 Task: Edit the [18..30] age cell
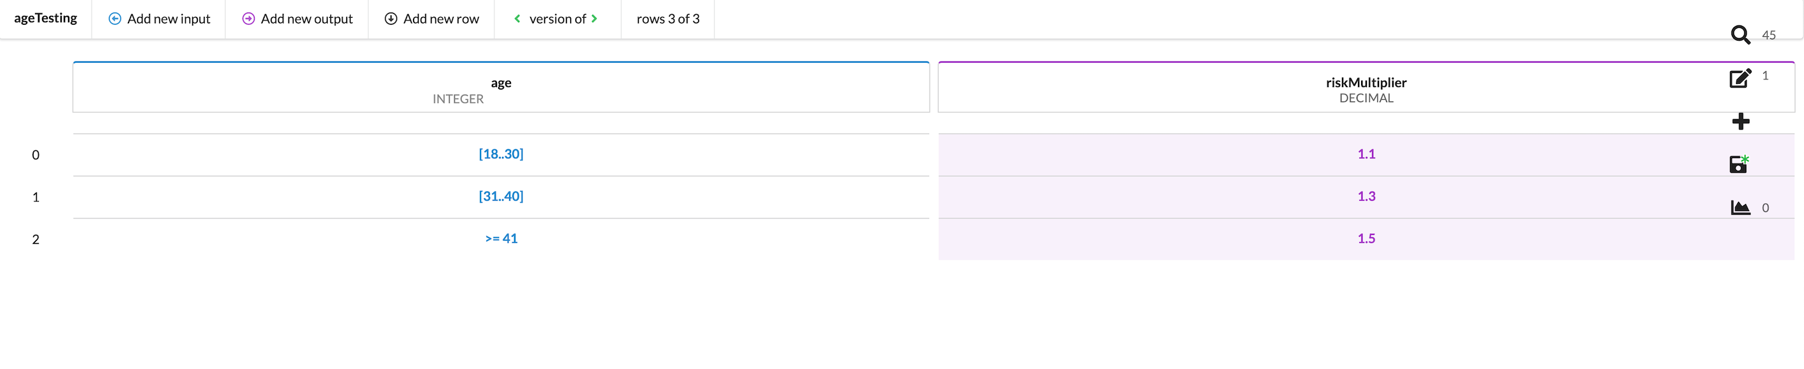click(x=501, y=154)
